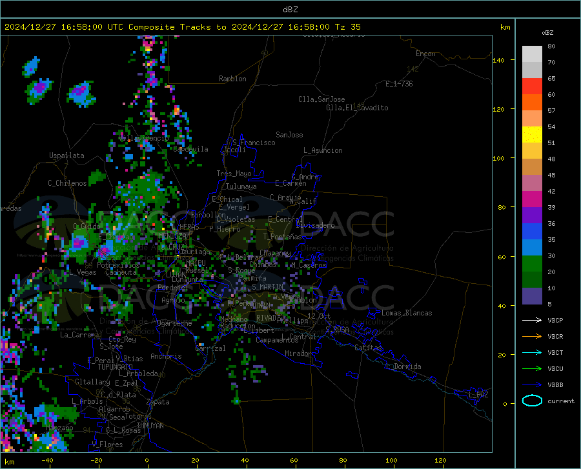Click the 'VBCP' legend label
Image resolution: width=581 pixels, height=469 pixels.
pos(555,320)
